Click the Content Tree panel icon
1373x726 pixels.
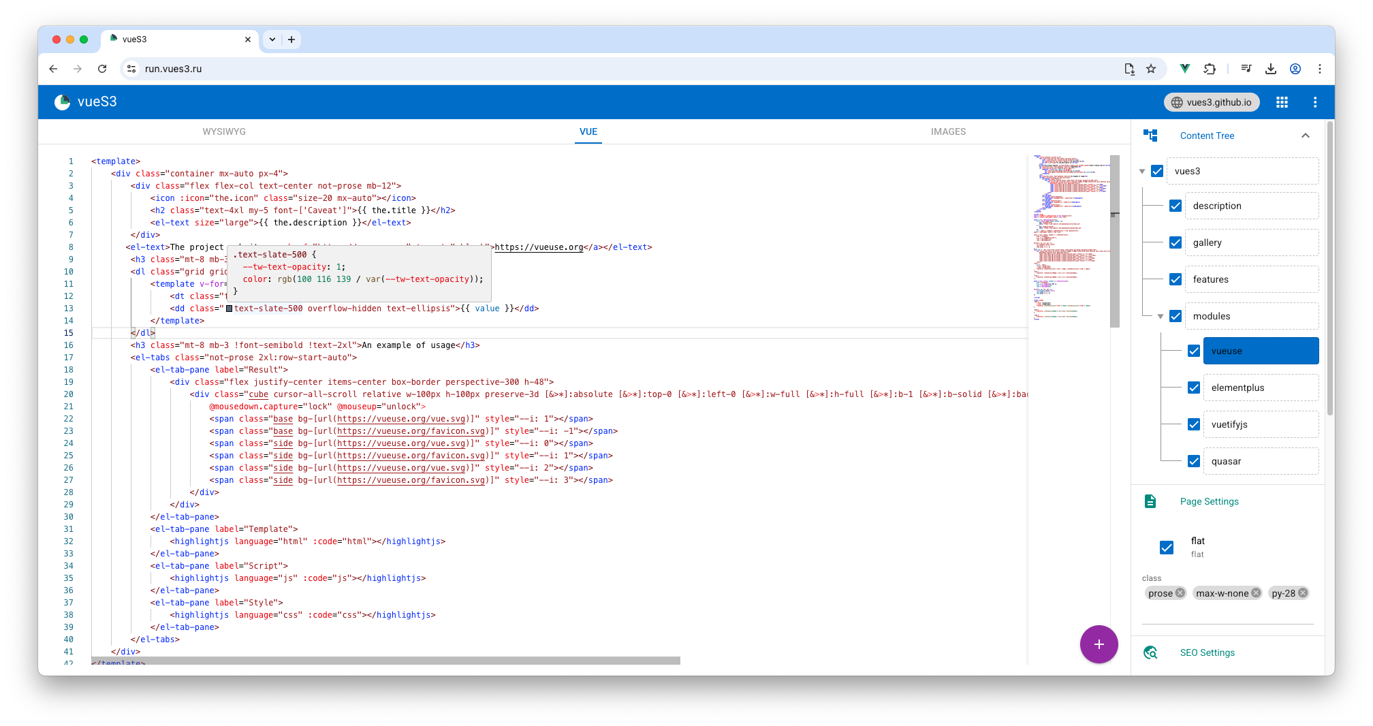1150,136
